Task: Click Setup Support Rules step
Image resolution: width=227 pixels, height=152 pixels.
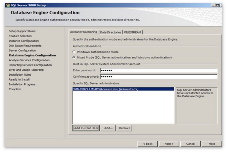Action: tap(22, 31)
